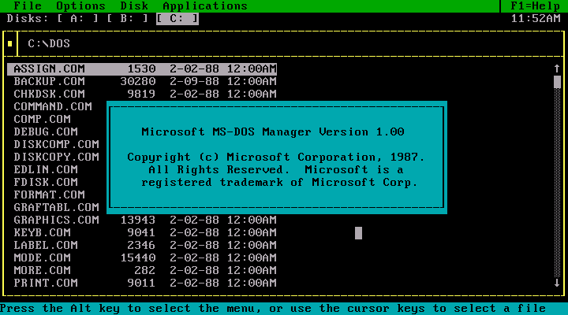
Task: Select disk drive C:
Action: pyautogui.click(x=177, y=18)
